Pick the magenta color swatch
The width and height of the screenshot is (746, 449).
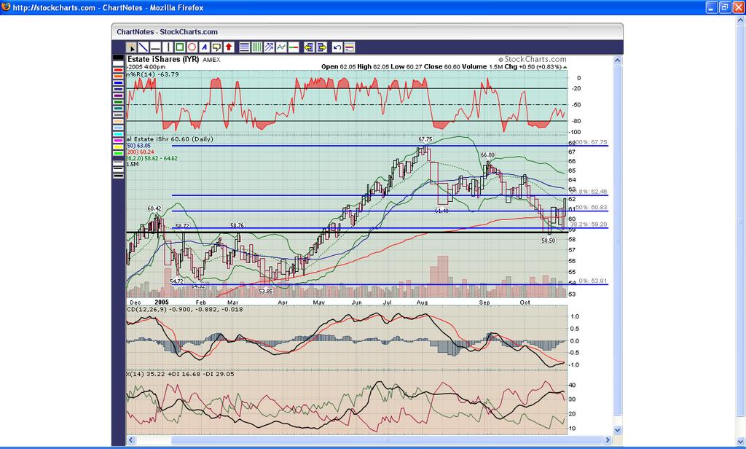tap(118, 141)
